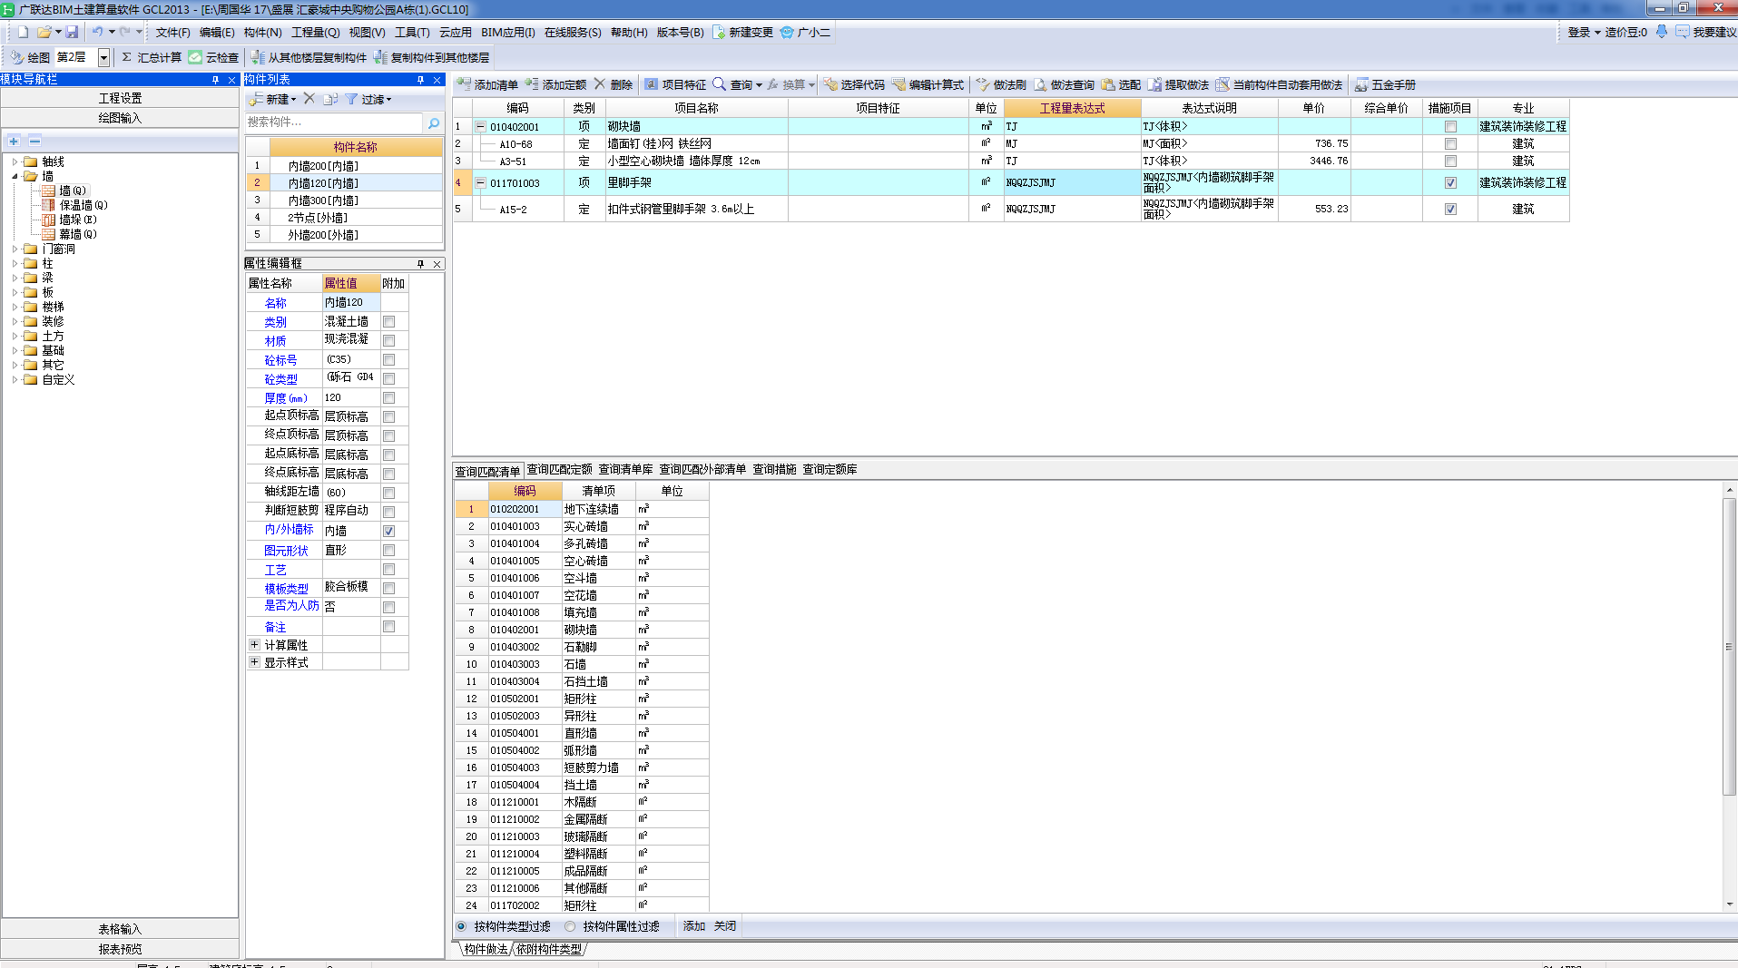The height and width of the screenshot is (968, 1738).
Task: Click 从其他楼层复制构件 icon
Action: coord(258,57)
